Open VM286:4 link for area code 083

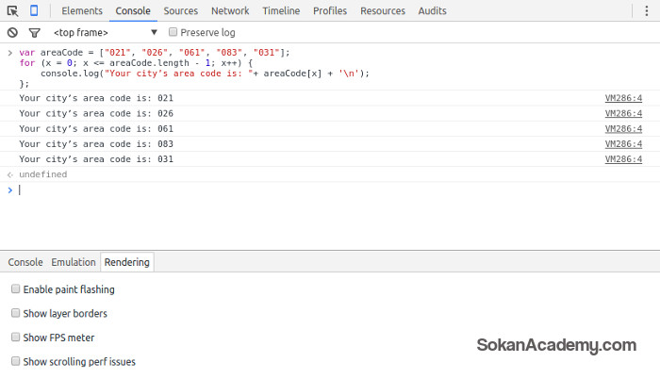click(x=623, y=143)
